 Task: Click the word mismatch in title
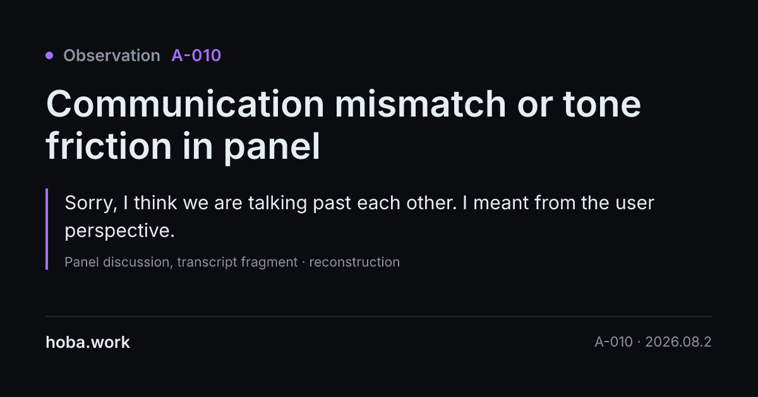pyautogui.click(x=421, y=105)
